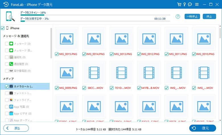
Task: Click the help question mark icon
Action: [x=178, y=17]
